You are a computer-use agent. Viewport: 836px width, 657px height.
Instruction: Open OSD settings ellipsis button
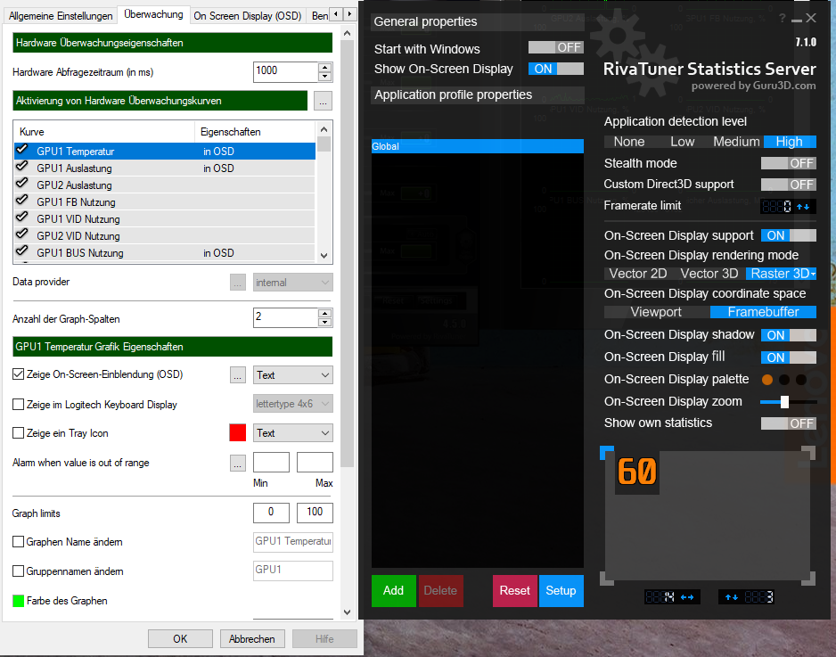point(238,375)
